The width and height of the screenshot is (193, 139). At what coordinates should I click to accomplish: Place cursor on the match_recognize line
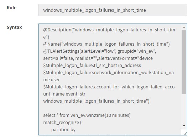[x=62, y=123]
